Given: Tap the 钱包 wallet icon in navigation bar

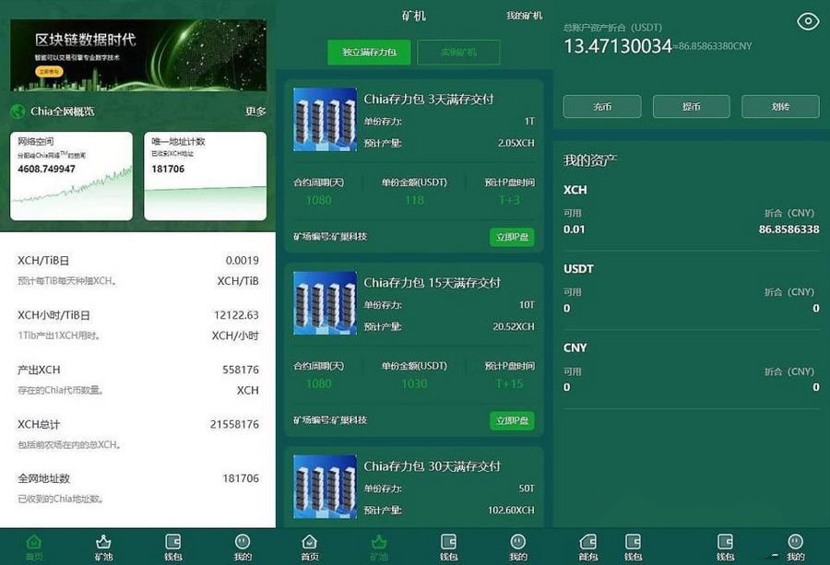Looking at the screenshot, I should point(172,544).
